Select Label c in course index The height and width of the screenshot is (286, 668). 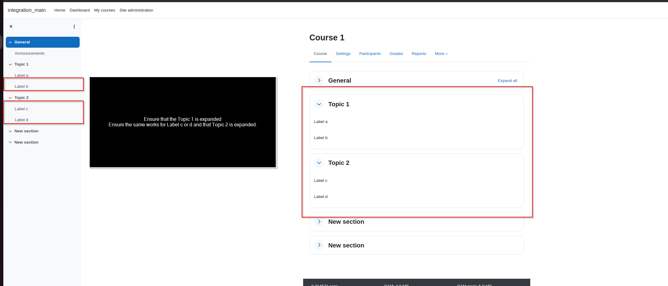[x=21, y=109]
